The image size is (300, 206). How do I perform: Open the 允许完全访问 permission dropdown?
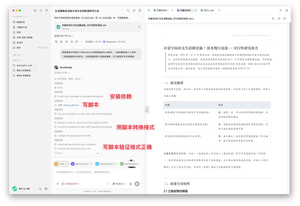(x=71, y=184)
